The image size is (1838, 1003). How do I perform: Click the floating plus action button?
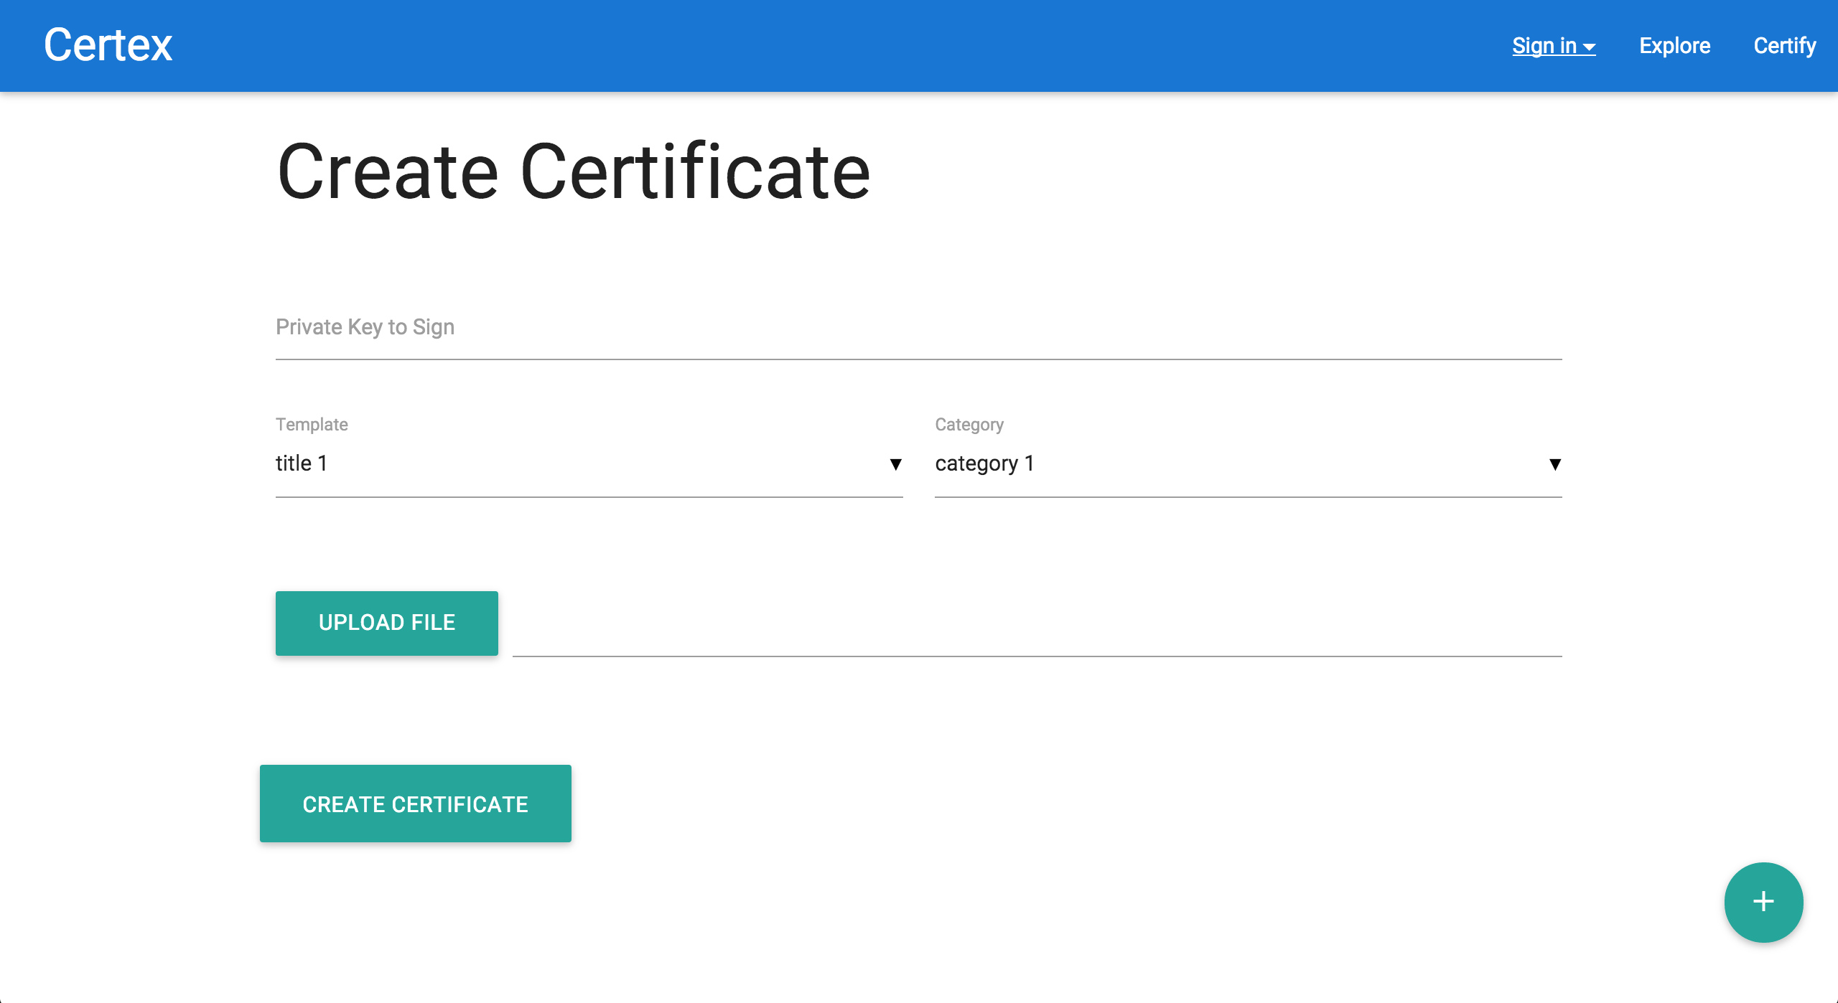(1763, 902)
